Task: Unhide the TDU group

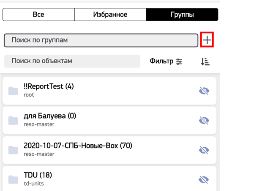Action: click(204, 180)
